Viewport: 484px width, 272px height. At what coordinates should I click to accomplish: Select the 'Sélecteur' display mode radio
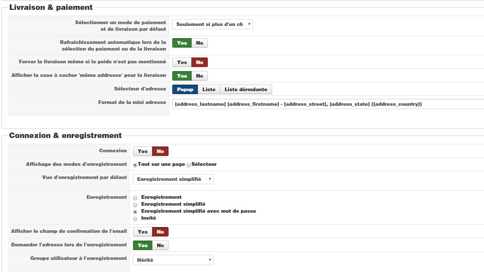(189, 165)
